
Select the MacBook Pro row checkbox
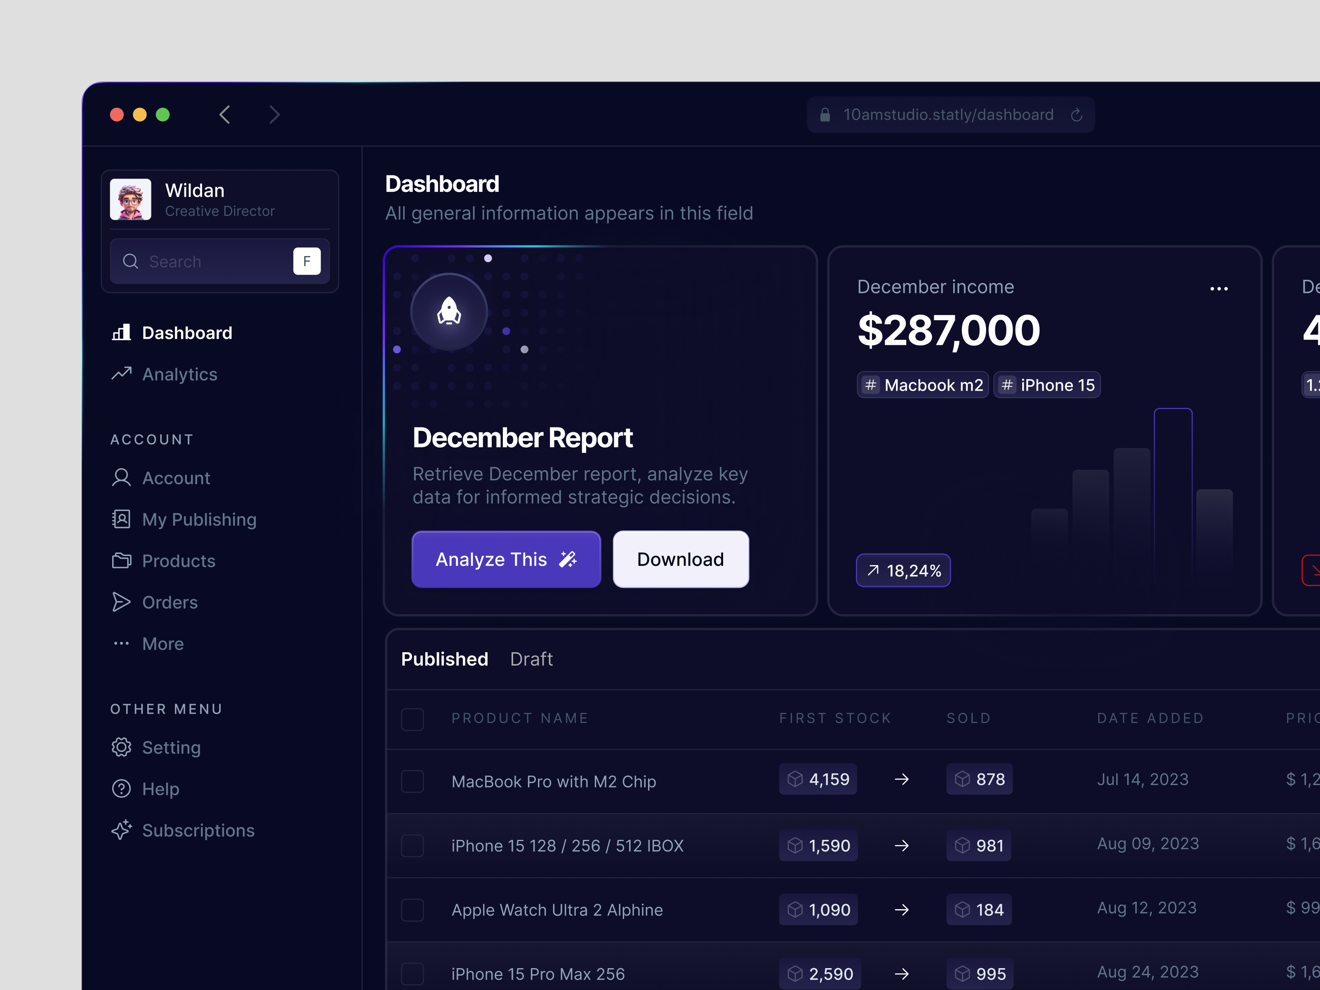coord(412,781)
